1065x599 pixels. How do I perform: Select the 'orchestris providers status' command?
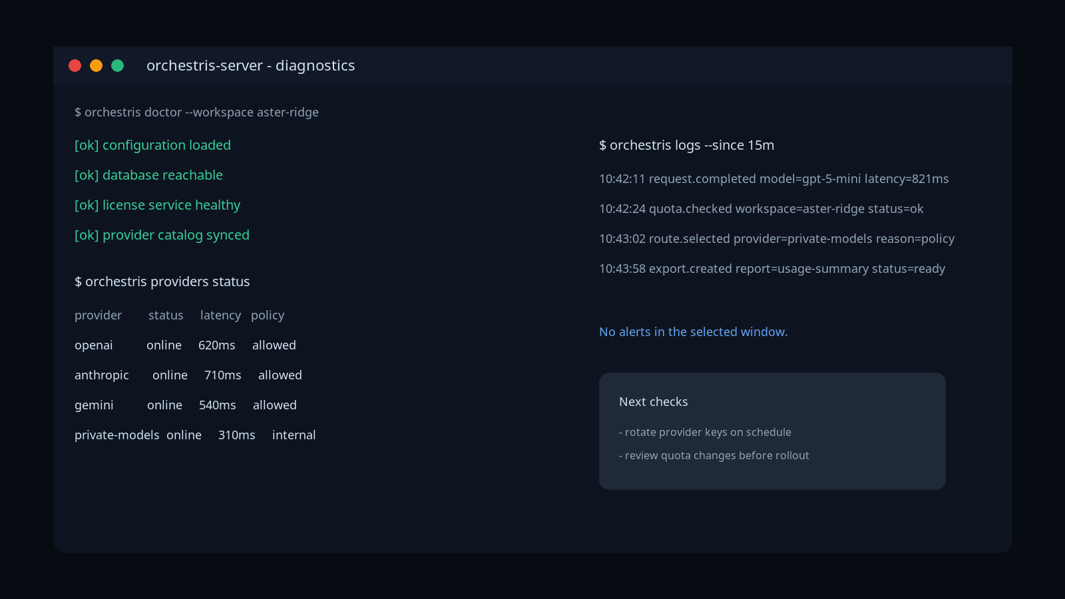point(162,282)
